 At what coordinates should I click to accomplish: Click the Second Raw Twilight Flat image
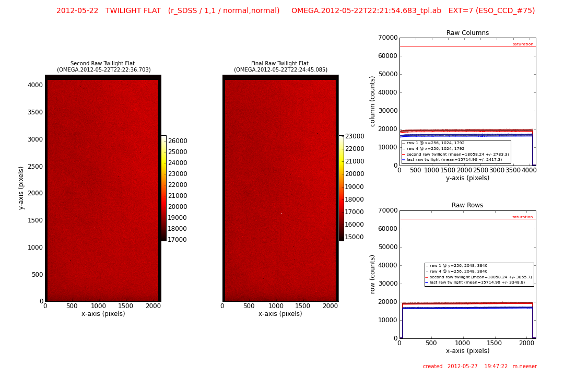tap(103, 188)
